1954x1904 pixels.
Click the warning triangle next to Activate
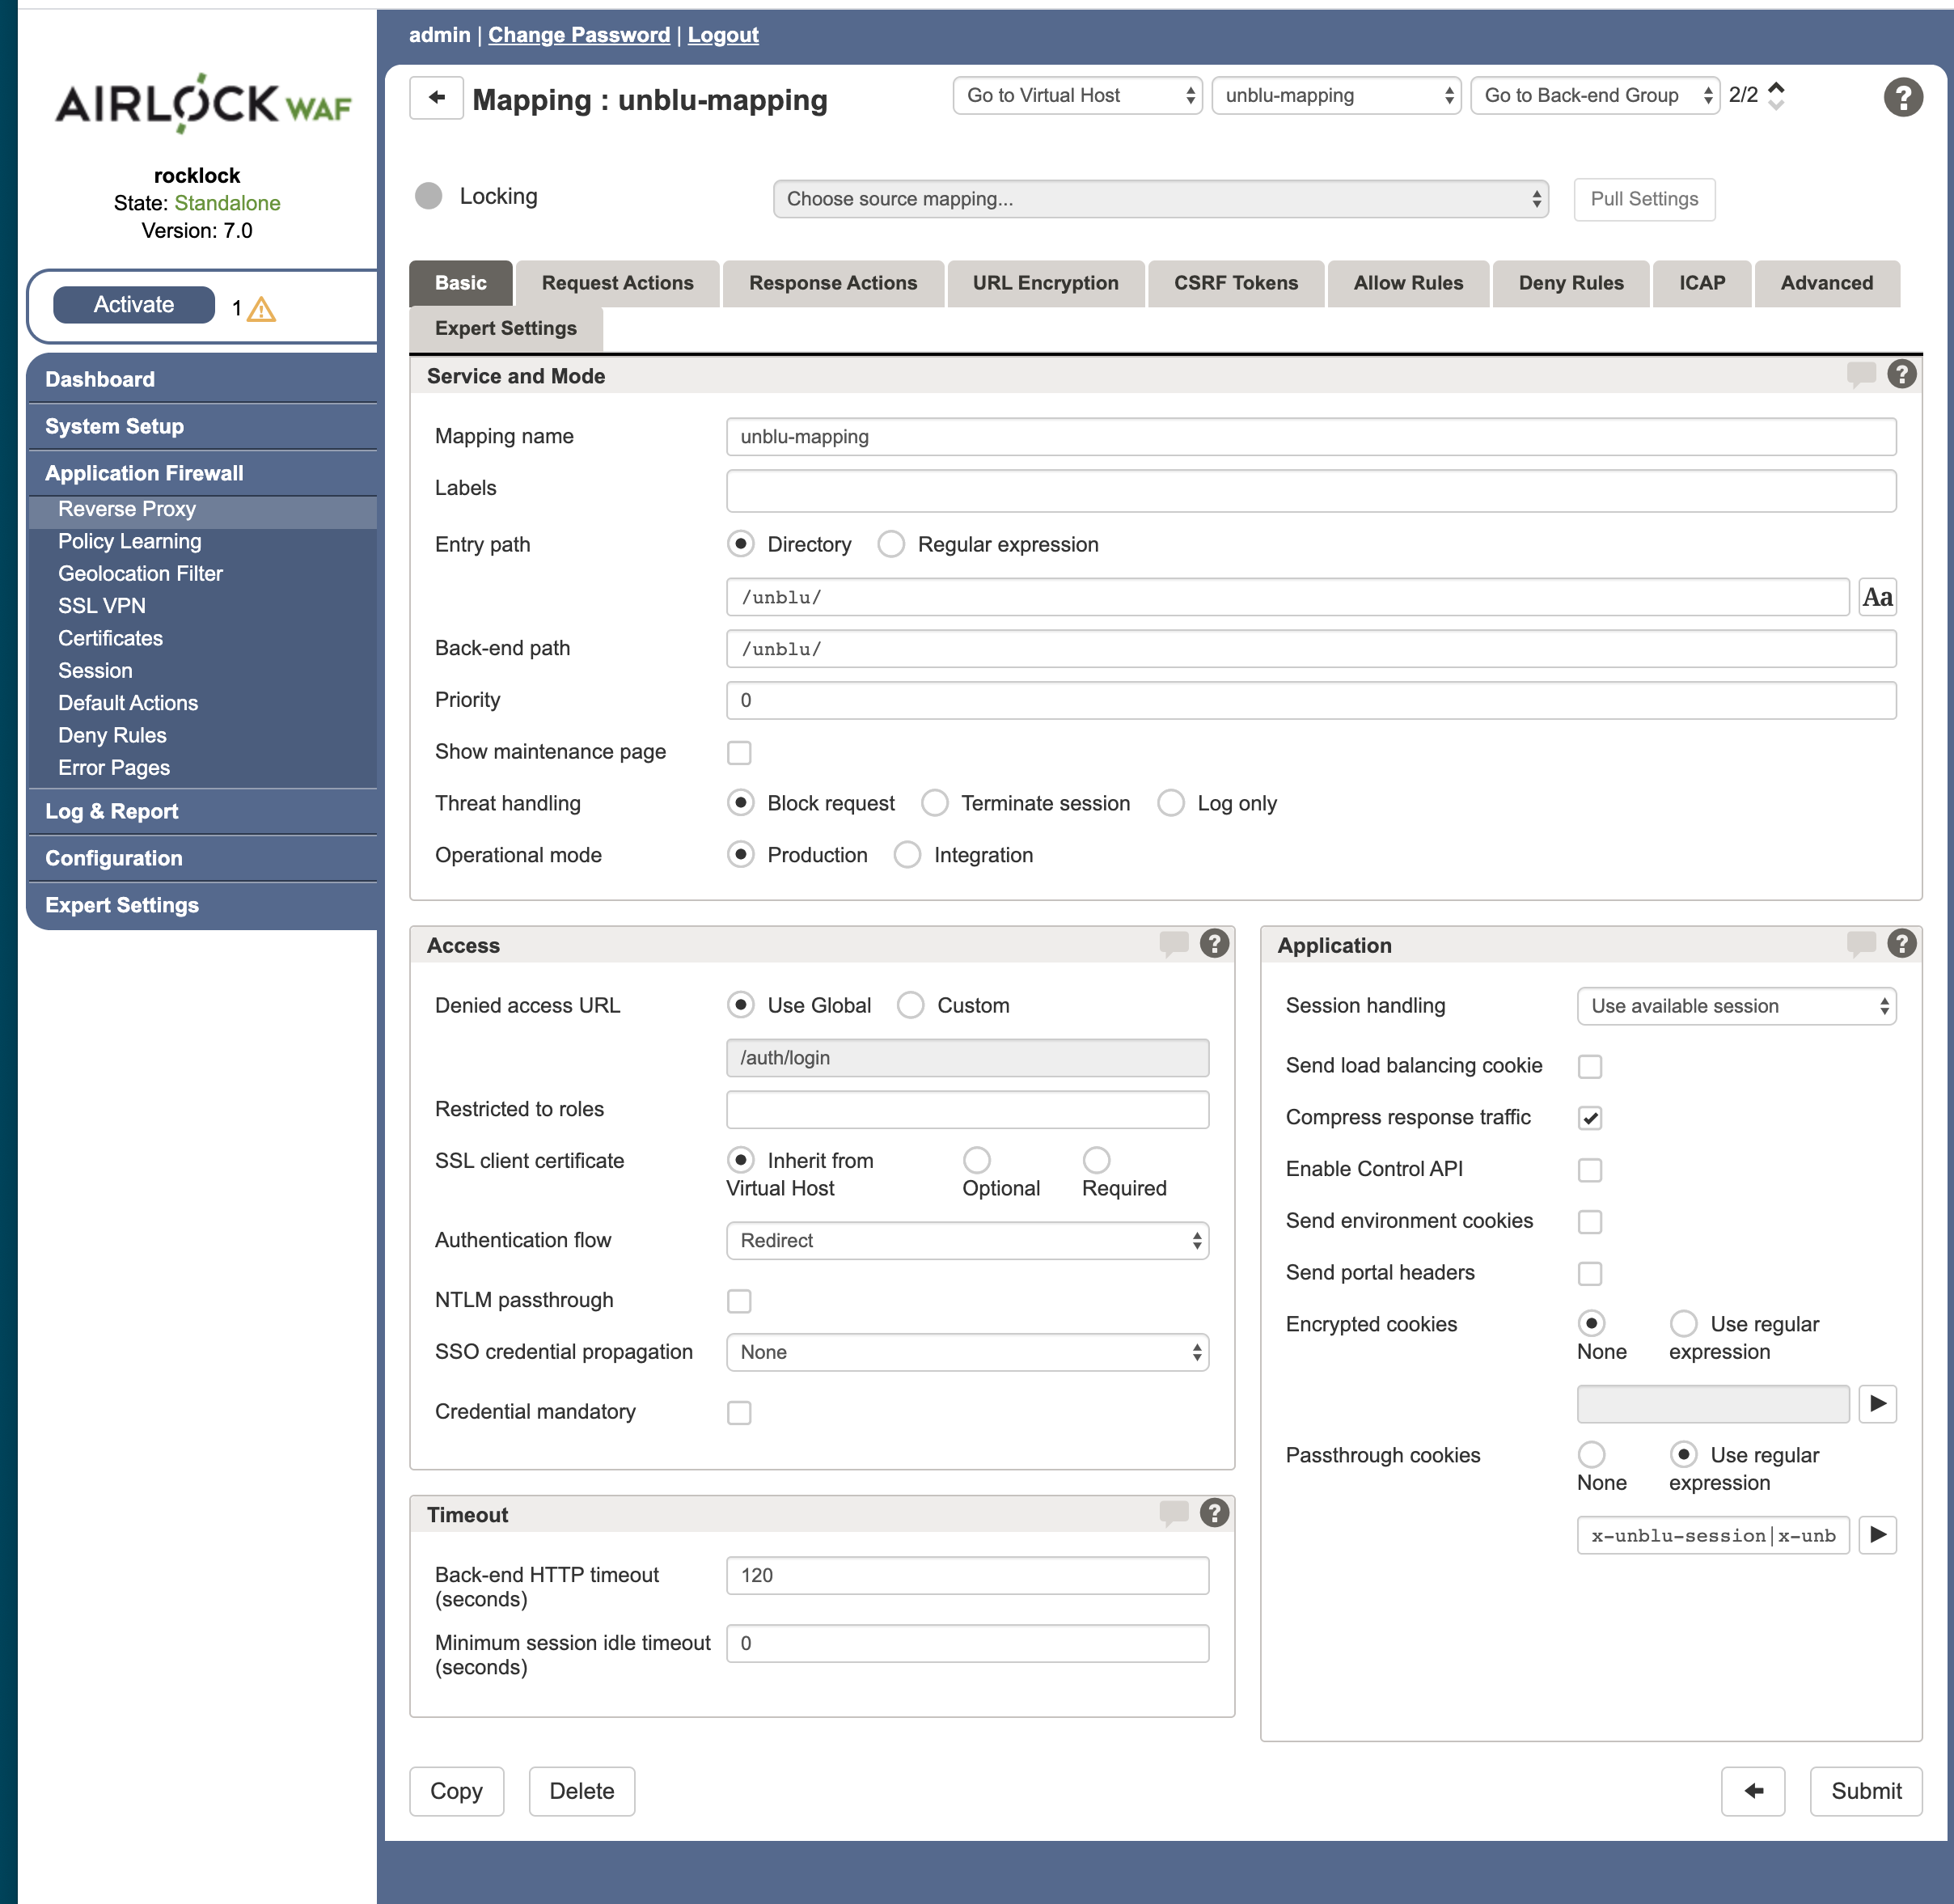click(261, 310)
